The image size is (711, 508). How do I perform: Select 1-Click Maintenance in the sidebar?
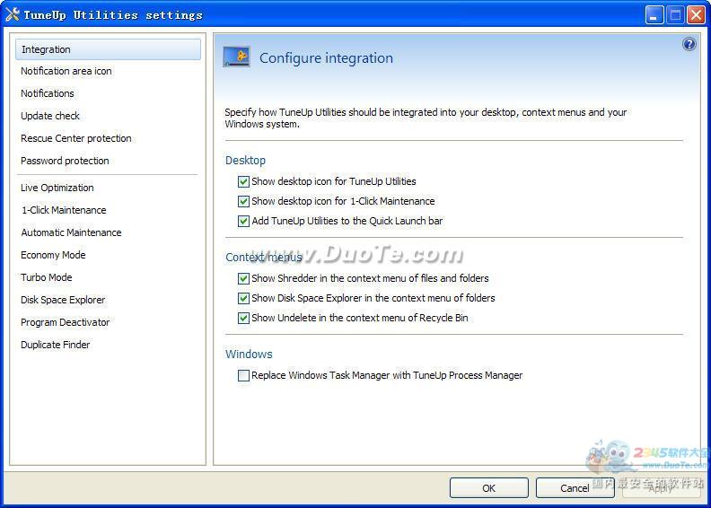[64, 210]
